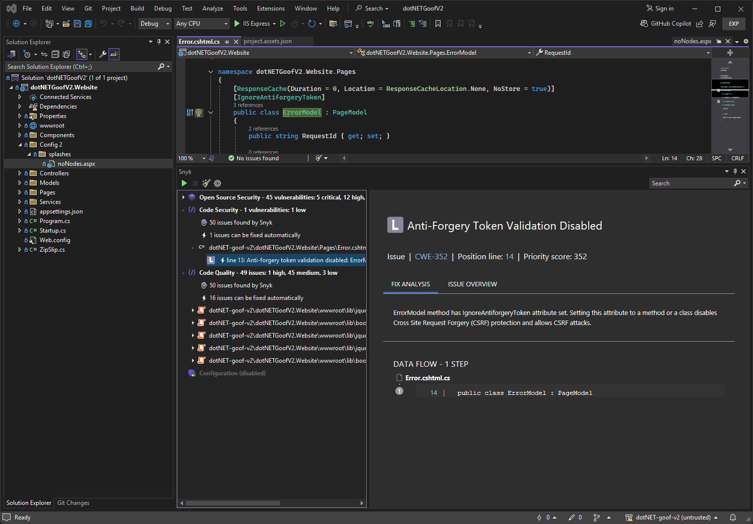
Task: Switch to the ISSUE OVERVIEW tab
Action: click(x=472, y=284)
